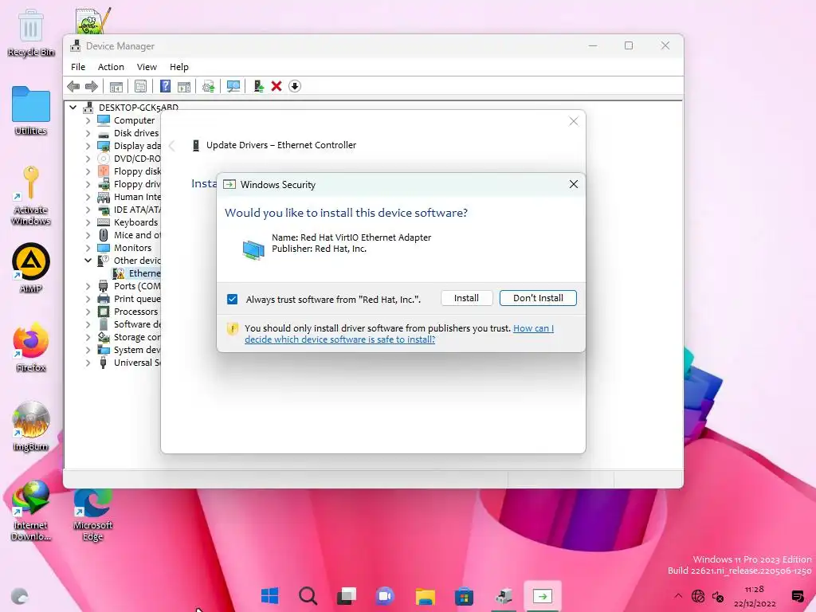Launch ImgBurn from the desktop

(31, 427)
